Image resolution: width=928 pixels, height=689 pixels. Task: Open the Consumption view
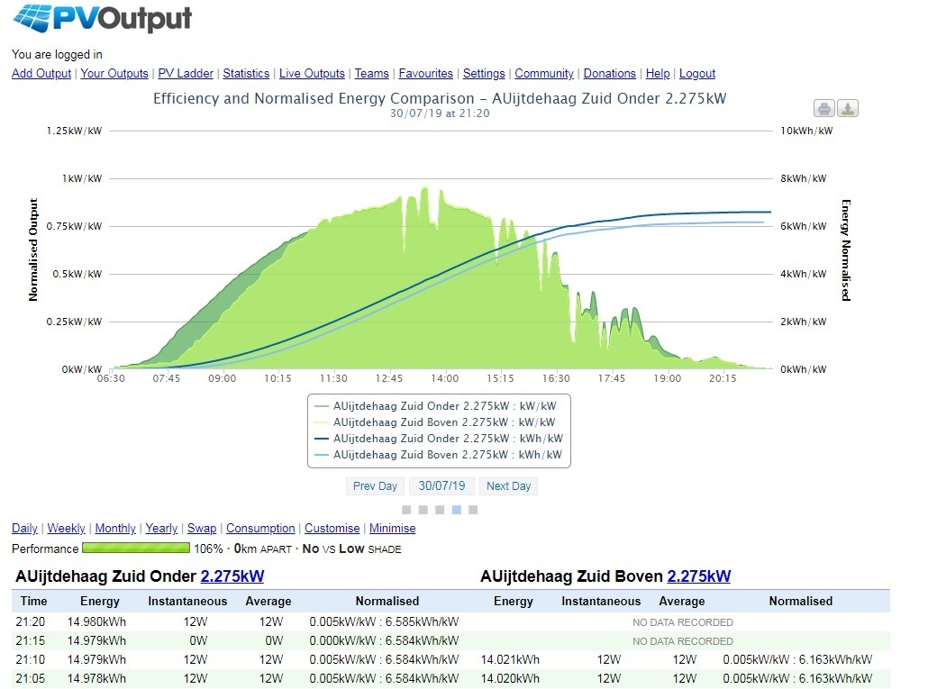[x=260, y=528]
